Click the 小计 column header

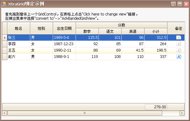(156, 31)
